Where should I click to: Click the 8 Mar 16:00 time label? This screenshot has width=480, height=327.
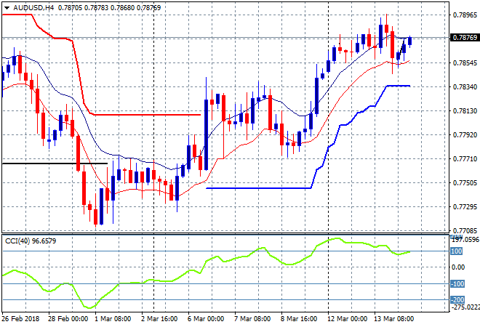point(299,319)
